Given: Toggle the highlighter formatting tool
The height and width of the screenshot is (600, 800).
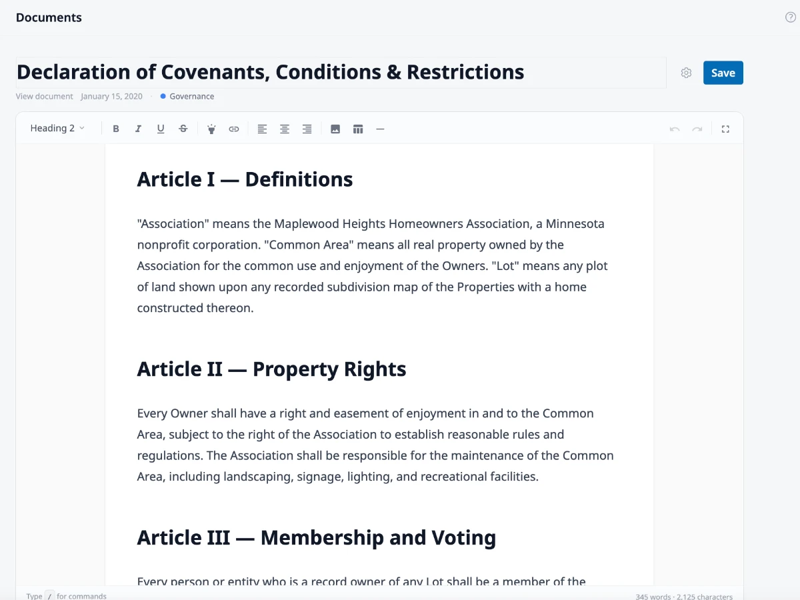Looking at the screenshot, I should 211,129.
